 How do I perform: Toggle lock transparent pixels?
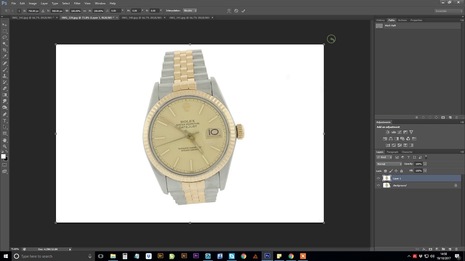tap(385, 171)
